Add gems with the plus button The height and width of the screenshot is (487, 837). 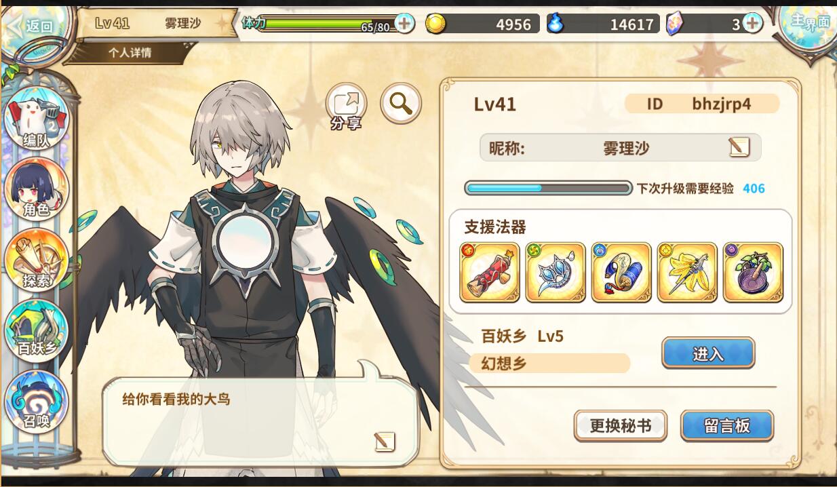752,24
